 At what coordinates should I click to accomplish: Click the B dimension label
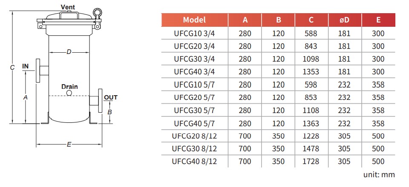click(110, 112)
